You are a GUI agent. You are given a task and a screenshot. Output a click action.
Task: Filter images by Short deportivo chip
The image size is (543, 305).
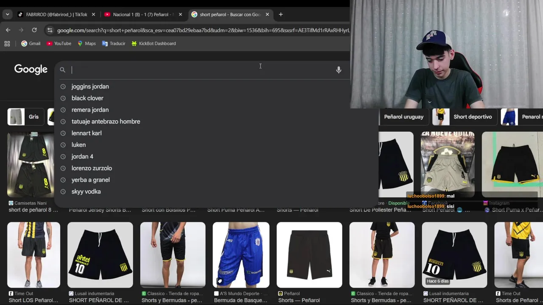tap(464, 117)
